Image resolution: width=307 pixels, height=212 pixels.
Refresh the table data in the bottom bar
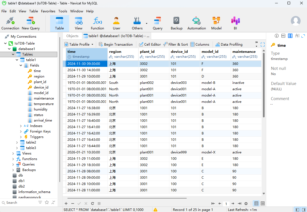pyautogui.click(x=93, y=203)
